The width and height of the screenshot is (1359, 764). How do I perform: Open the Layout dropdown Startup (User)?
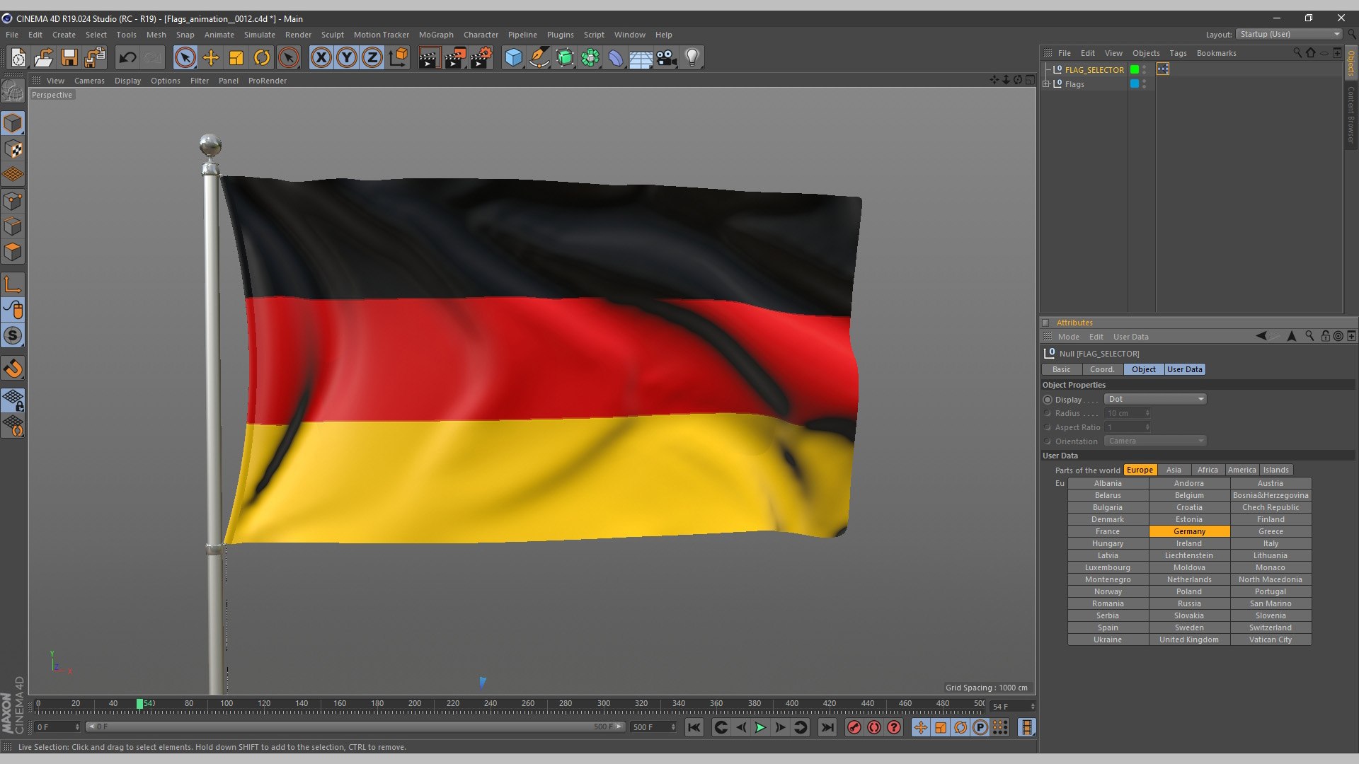point(1289,34)
